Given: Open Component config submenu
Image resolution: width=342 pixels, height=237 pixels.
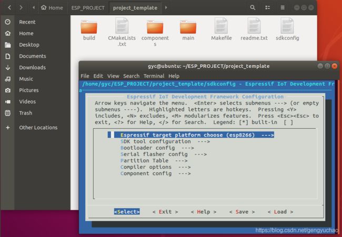Looking at the screenshot, I should (x=156, y=173).
